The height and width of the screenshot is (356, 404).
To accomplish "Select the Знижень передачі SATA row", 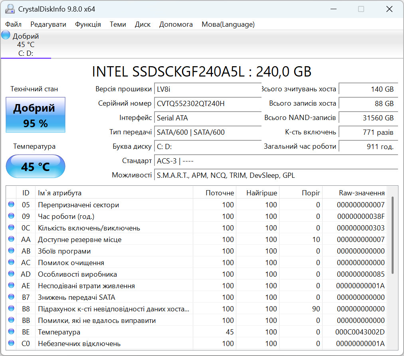I will (197, 297).
